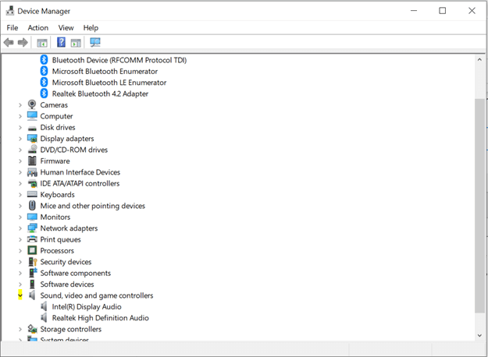This screenshot has height=357, width=488.
Task: Expand the Disk drives arrow
Action: (20, 127)
